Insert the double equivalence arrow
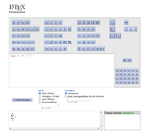 point(14,42)
